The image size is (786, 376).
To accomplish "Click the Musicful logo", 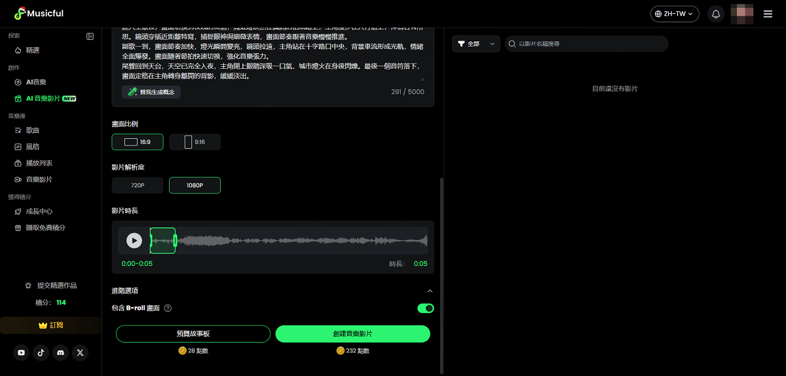I will click(x=40, y=13).
